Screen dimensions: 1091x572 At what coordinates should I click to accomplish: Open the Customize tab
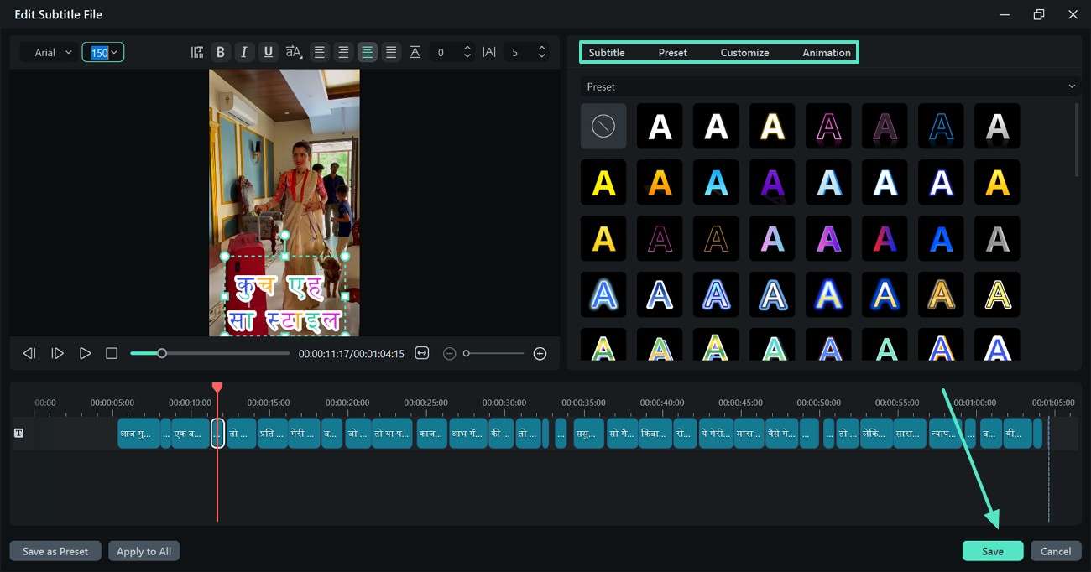[744, 52]
